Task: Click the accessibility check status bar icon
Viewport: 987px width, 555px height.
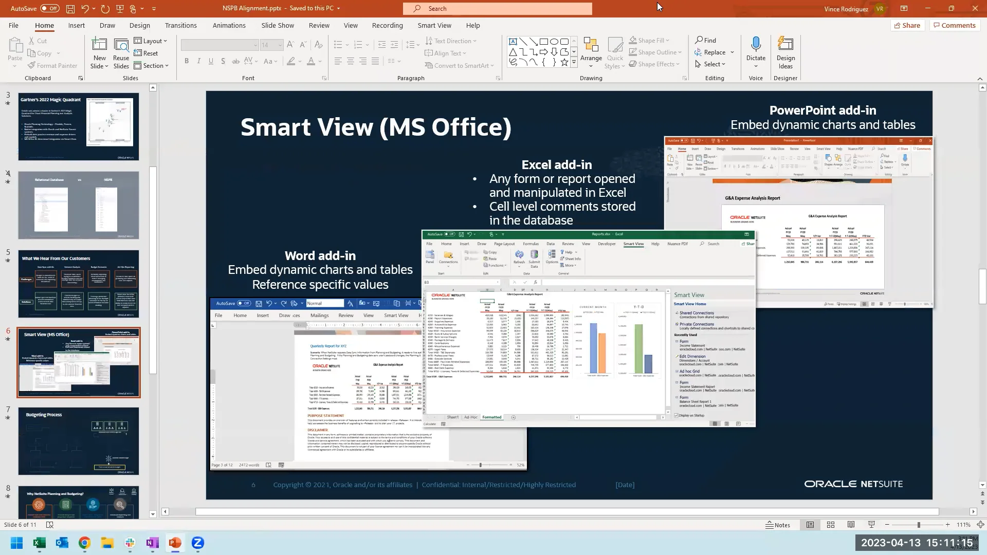Action: (50, 525)
